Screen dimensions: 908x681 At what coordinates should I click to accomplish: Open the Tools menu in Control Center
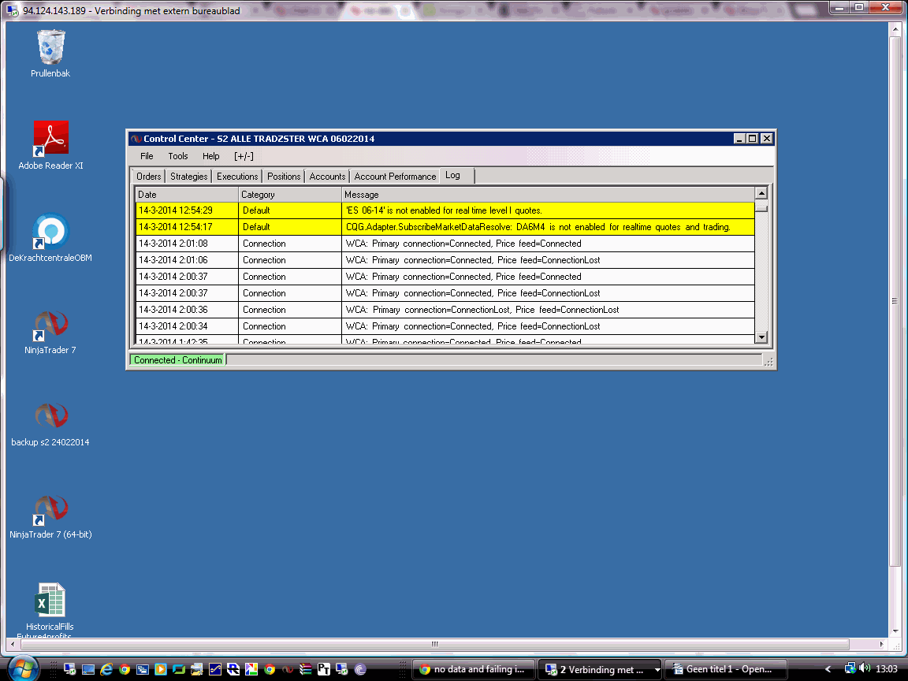tap(178, 156)
